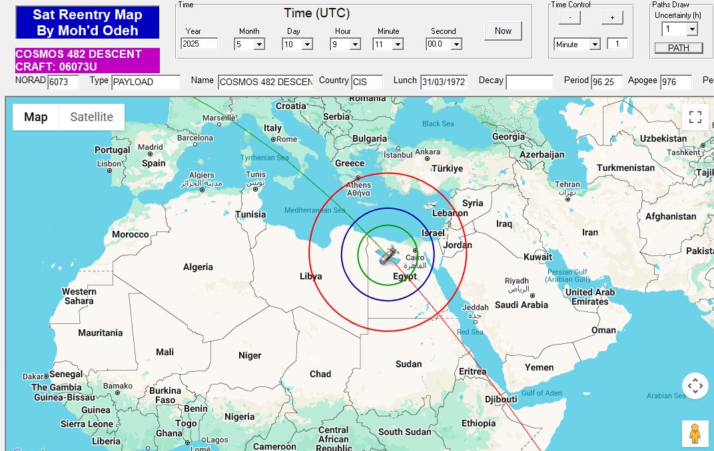Select the Map view tab

pos(36,117)
